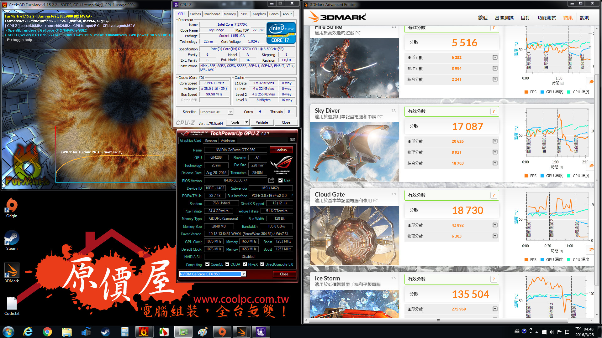Click the GPU-Z Close button
This screenshot has width=602, height=338.
pos(284,274)
